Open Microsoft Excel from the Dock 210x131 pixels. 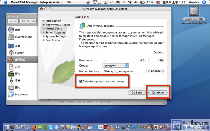coord(139,127)
